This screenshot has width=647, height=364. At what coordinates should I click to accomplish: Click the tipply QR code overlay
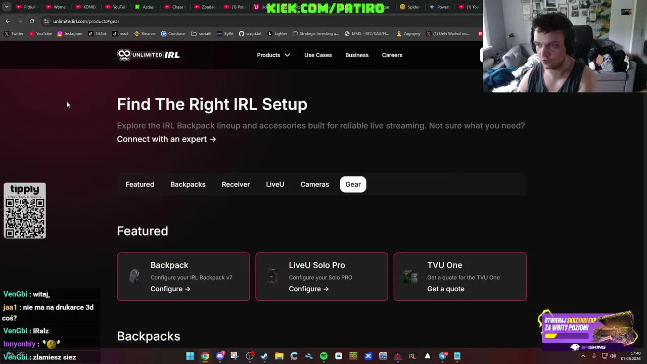point(25,211)
